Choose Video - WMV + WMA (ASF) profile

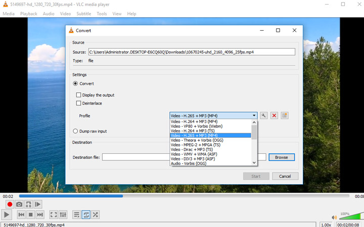pyautogui.click(x=210, y=154)
